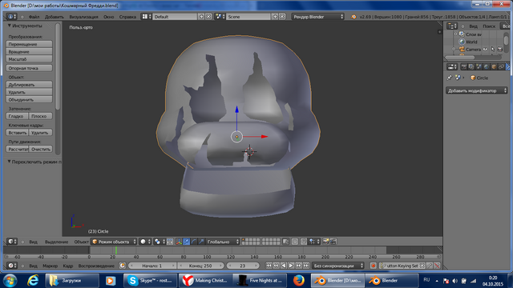Open the Визуализация menu
This screenshot has height=288, width=513.
point(83,17)
